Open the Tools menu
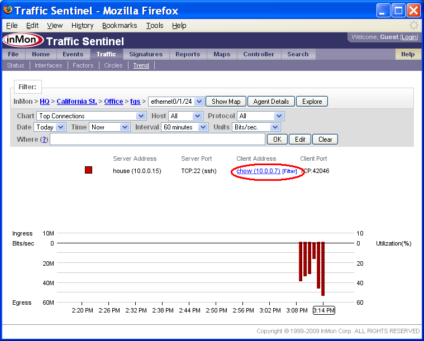 155,26
